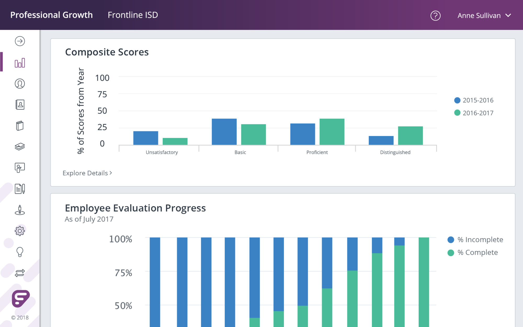
Task: Click the green Proficient 2016-2017 bar
Action: (332, 132)
